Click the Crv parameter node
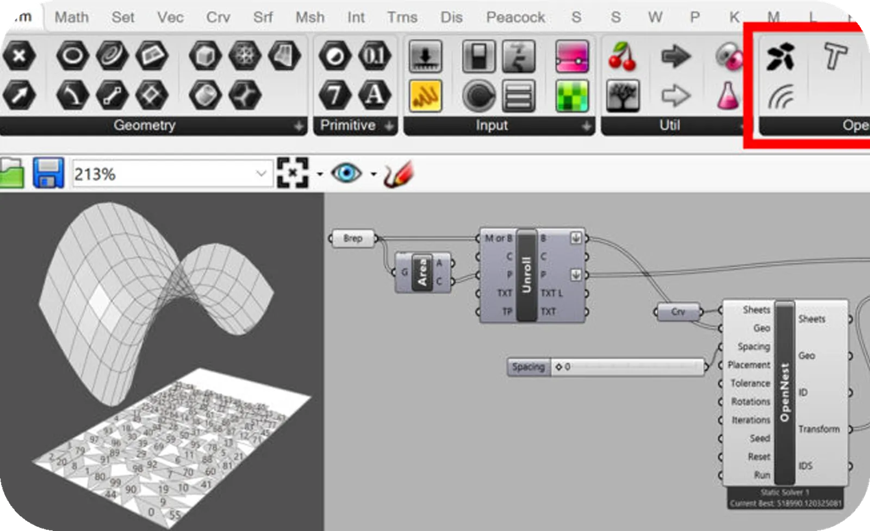Screen dimensions: 870x531 tap(678, 312)
